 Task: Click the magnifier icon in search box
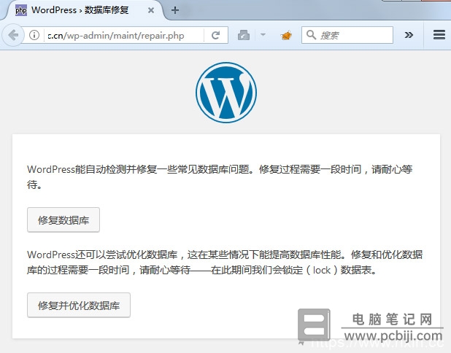coord(311,35)
